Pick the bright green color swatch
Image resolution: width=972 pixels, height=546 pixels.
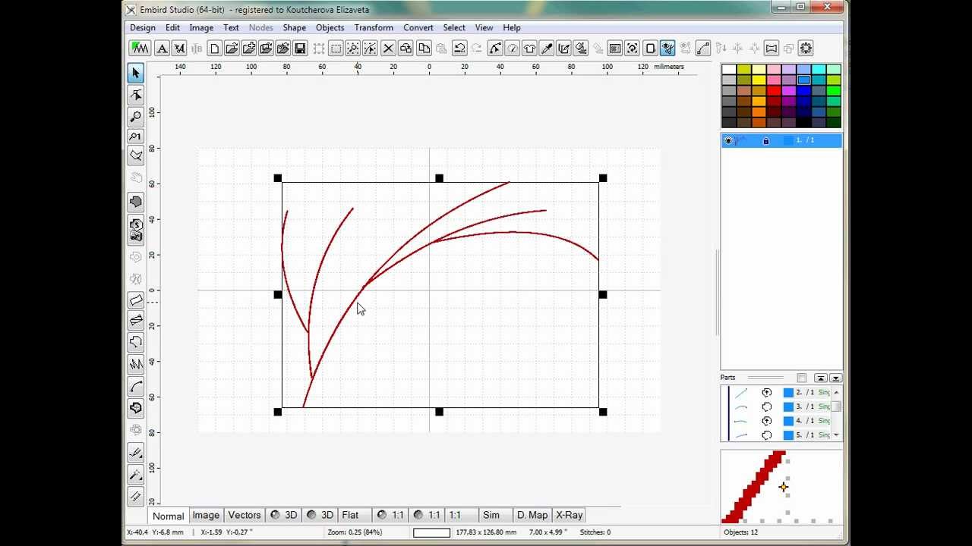click(834, 91)
